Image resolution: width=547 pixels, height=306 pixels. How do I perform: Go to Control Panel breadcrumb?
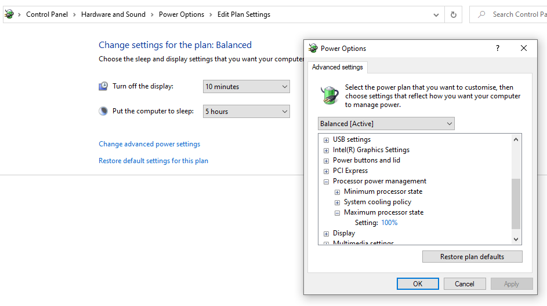[x=47, y=14]
